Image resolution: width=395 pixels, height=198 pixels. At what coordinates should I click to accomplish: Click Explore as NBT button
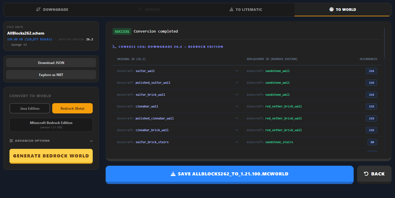(51, 75)
